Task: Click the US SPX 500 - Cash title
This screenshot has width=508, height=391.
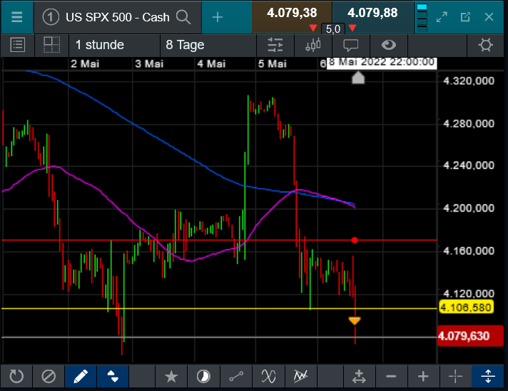Action: pos(117,17)
